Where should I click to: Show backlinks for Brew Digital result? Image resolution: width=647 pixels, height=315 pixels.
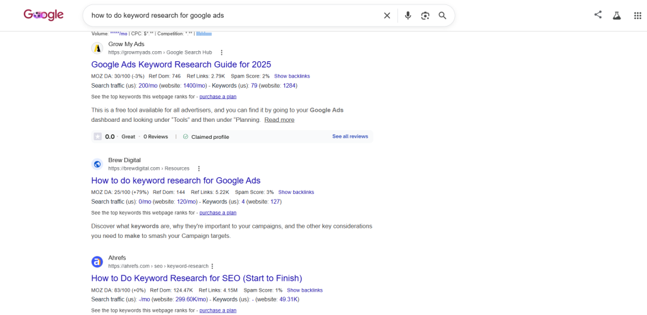(296, 192)
